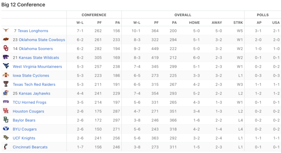Click the Texas Longhorns team logo
The height and width of the screenshot is (153, 281).
(x=6, y=31)
